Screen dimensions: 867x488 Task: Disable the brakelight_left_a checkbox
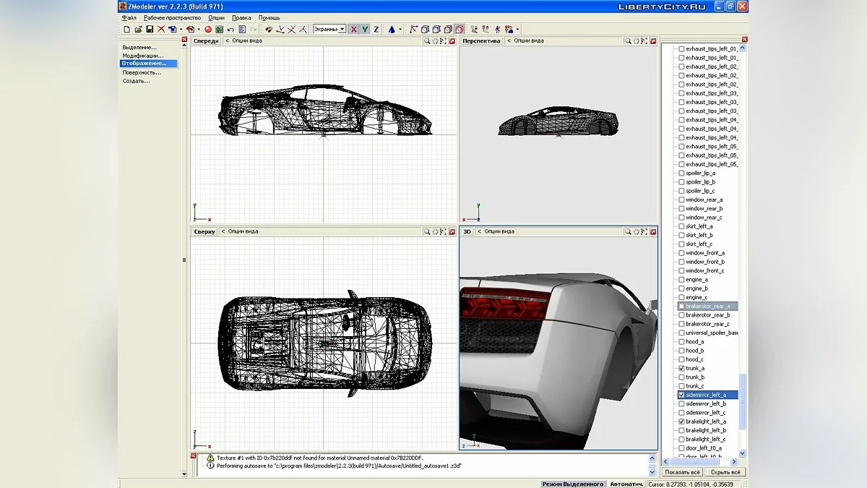point(680,421)
